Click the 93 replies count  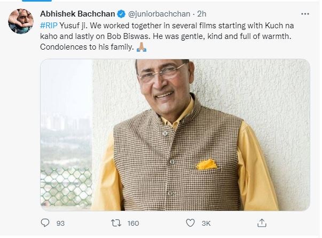pyautogui.click(x=60, y=222)
